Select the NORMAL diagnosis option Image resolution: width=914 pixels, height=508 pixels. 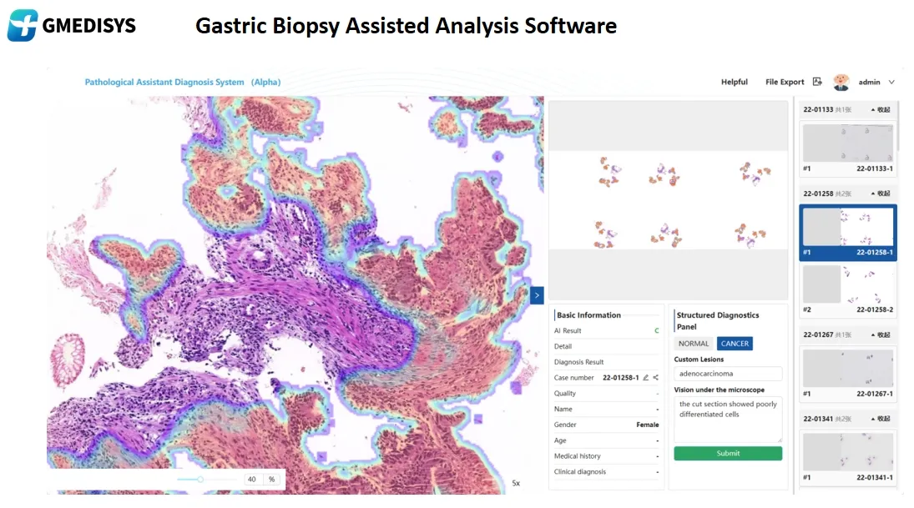(694, 344)
